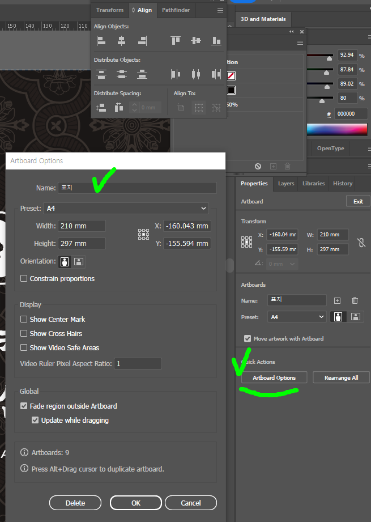Click Vertical Distribute Space icon
Screen dimensions: 371x522
[x=101, y=108]
